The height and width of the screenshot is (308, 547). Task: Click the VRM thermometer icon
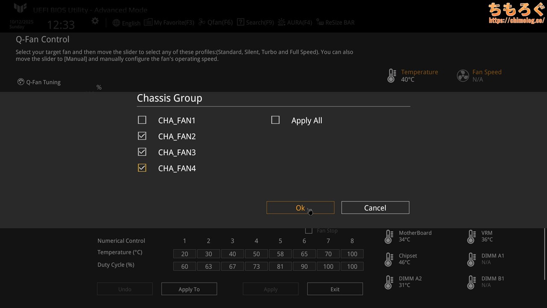471,236
